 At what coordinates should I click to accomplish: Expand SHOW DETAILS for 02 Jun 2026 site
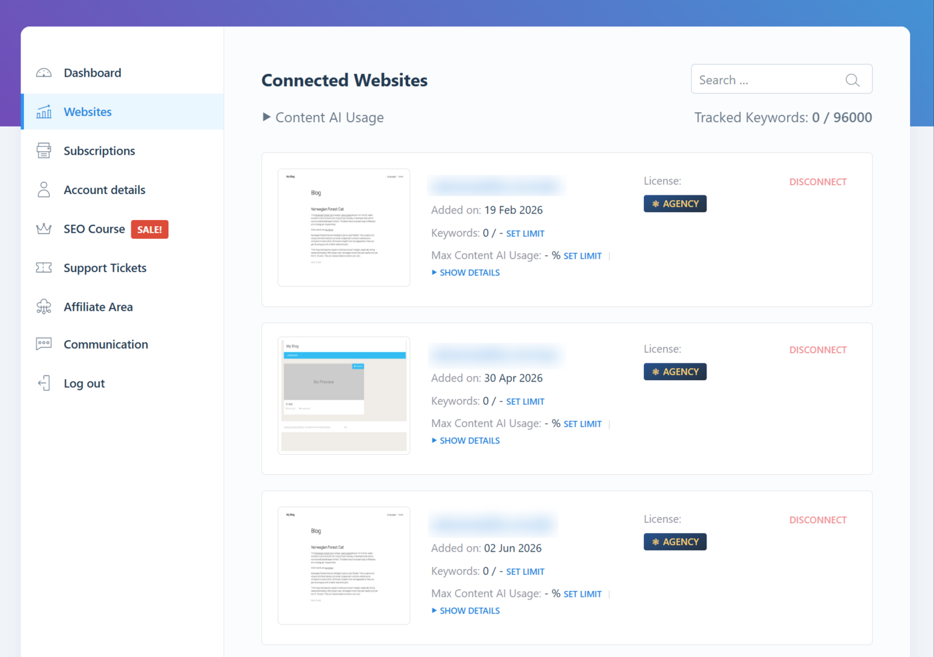click(466, 610)
